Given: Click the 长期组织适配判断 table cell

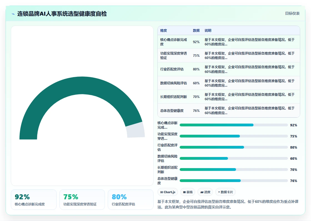Looking at the screenshot, I should click(174, 97).
